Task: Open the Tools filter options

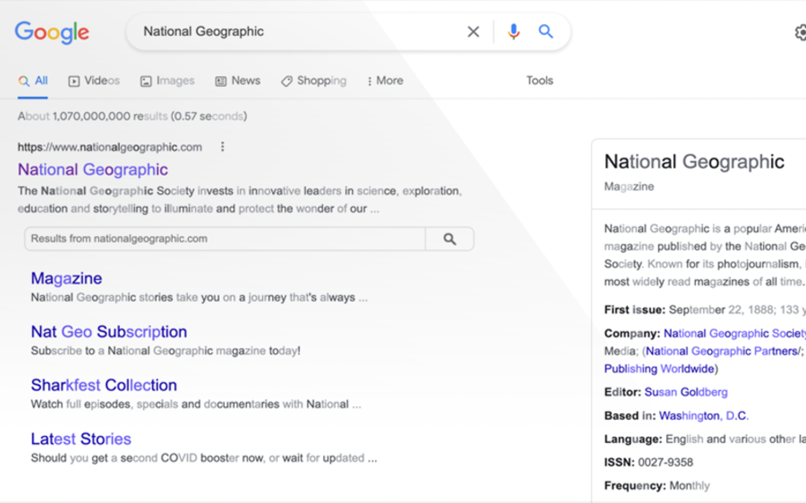Action: click(x=540, y=80)
